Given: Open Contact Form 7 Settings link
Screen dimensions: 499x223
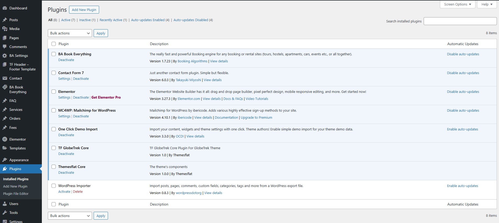Looking at the screenshot, I should pyautogui.click(x=64, y=79).
